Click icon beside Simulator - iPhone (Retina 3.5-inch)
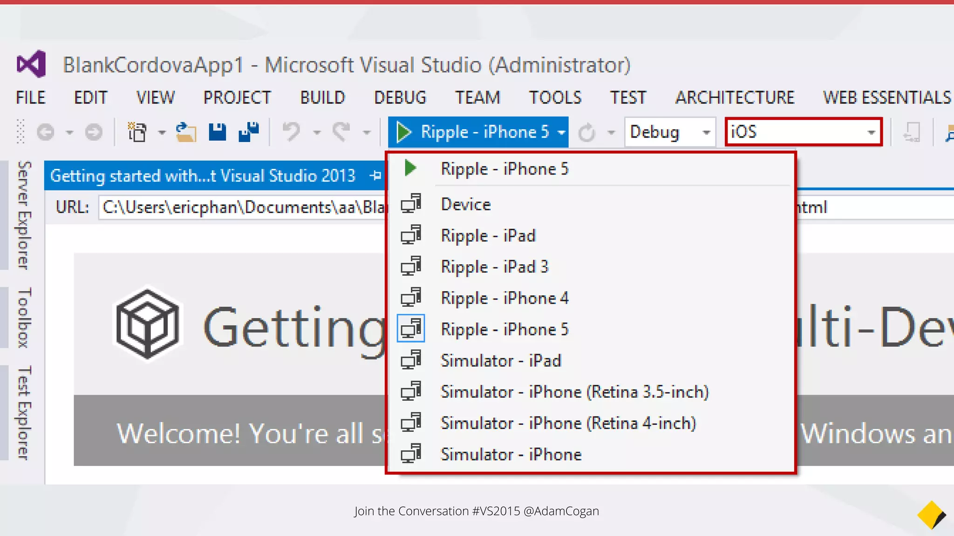The height and width of the screenshot is (536, 954). [x=411, y=391]
